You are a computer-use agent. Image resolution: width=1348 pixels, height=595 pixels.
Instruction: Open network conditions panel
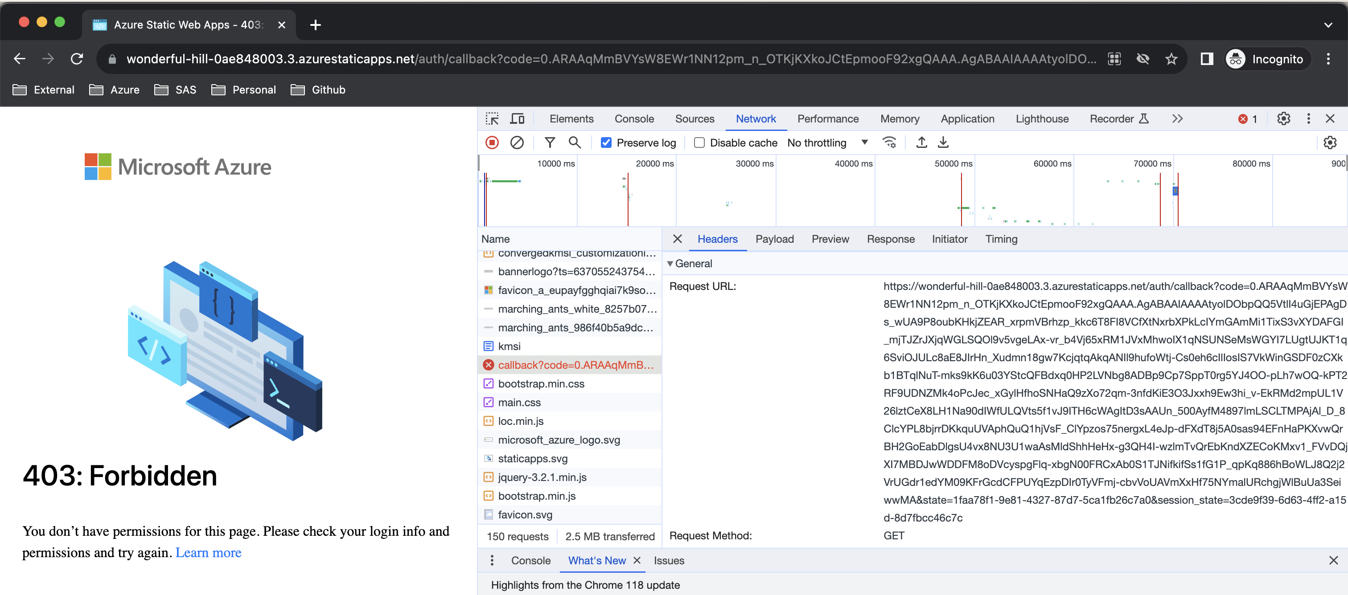click(890, 142)
